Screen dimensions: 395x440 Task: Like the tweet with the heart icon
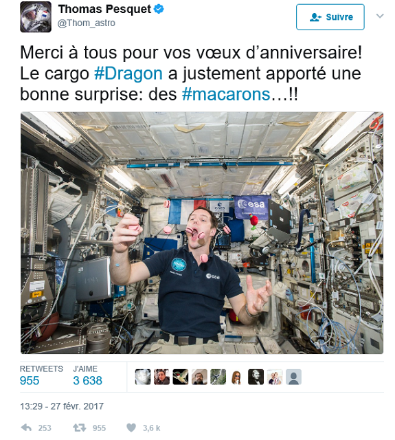pos(131,428)
